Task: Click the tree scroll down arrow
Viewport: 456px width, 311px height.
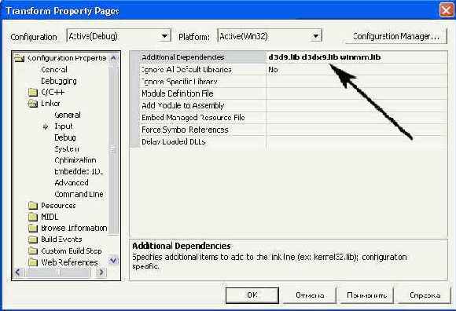Action: (113, 261)
